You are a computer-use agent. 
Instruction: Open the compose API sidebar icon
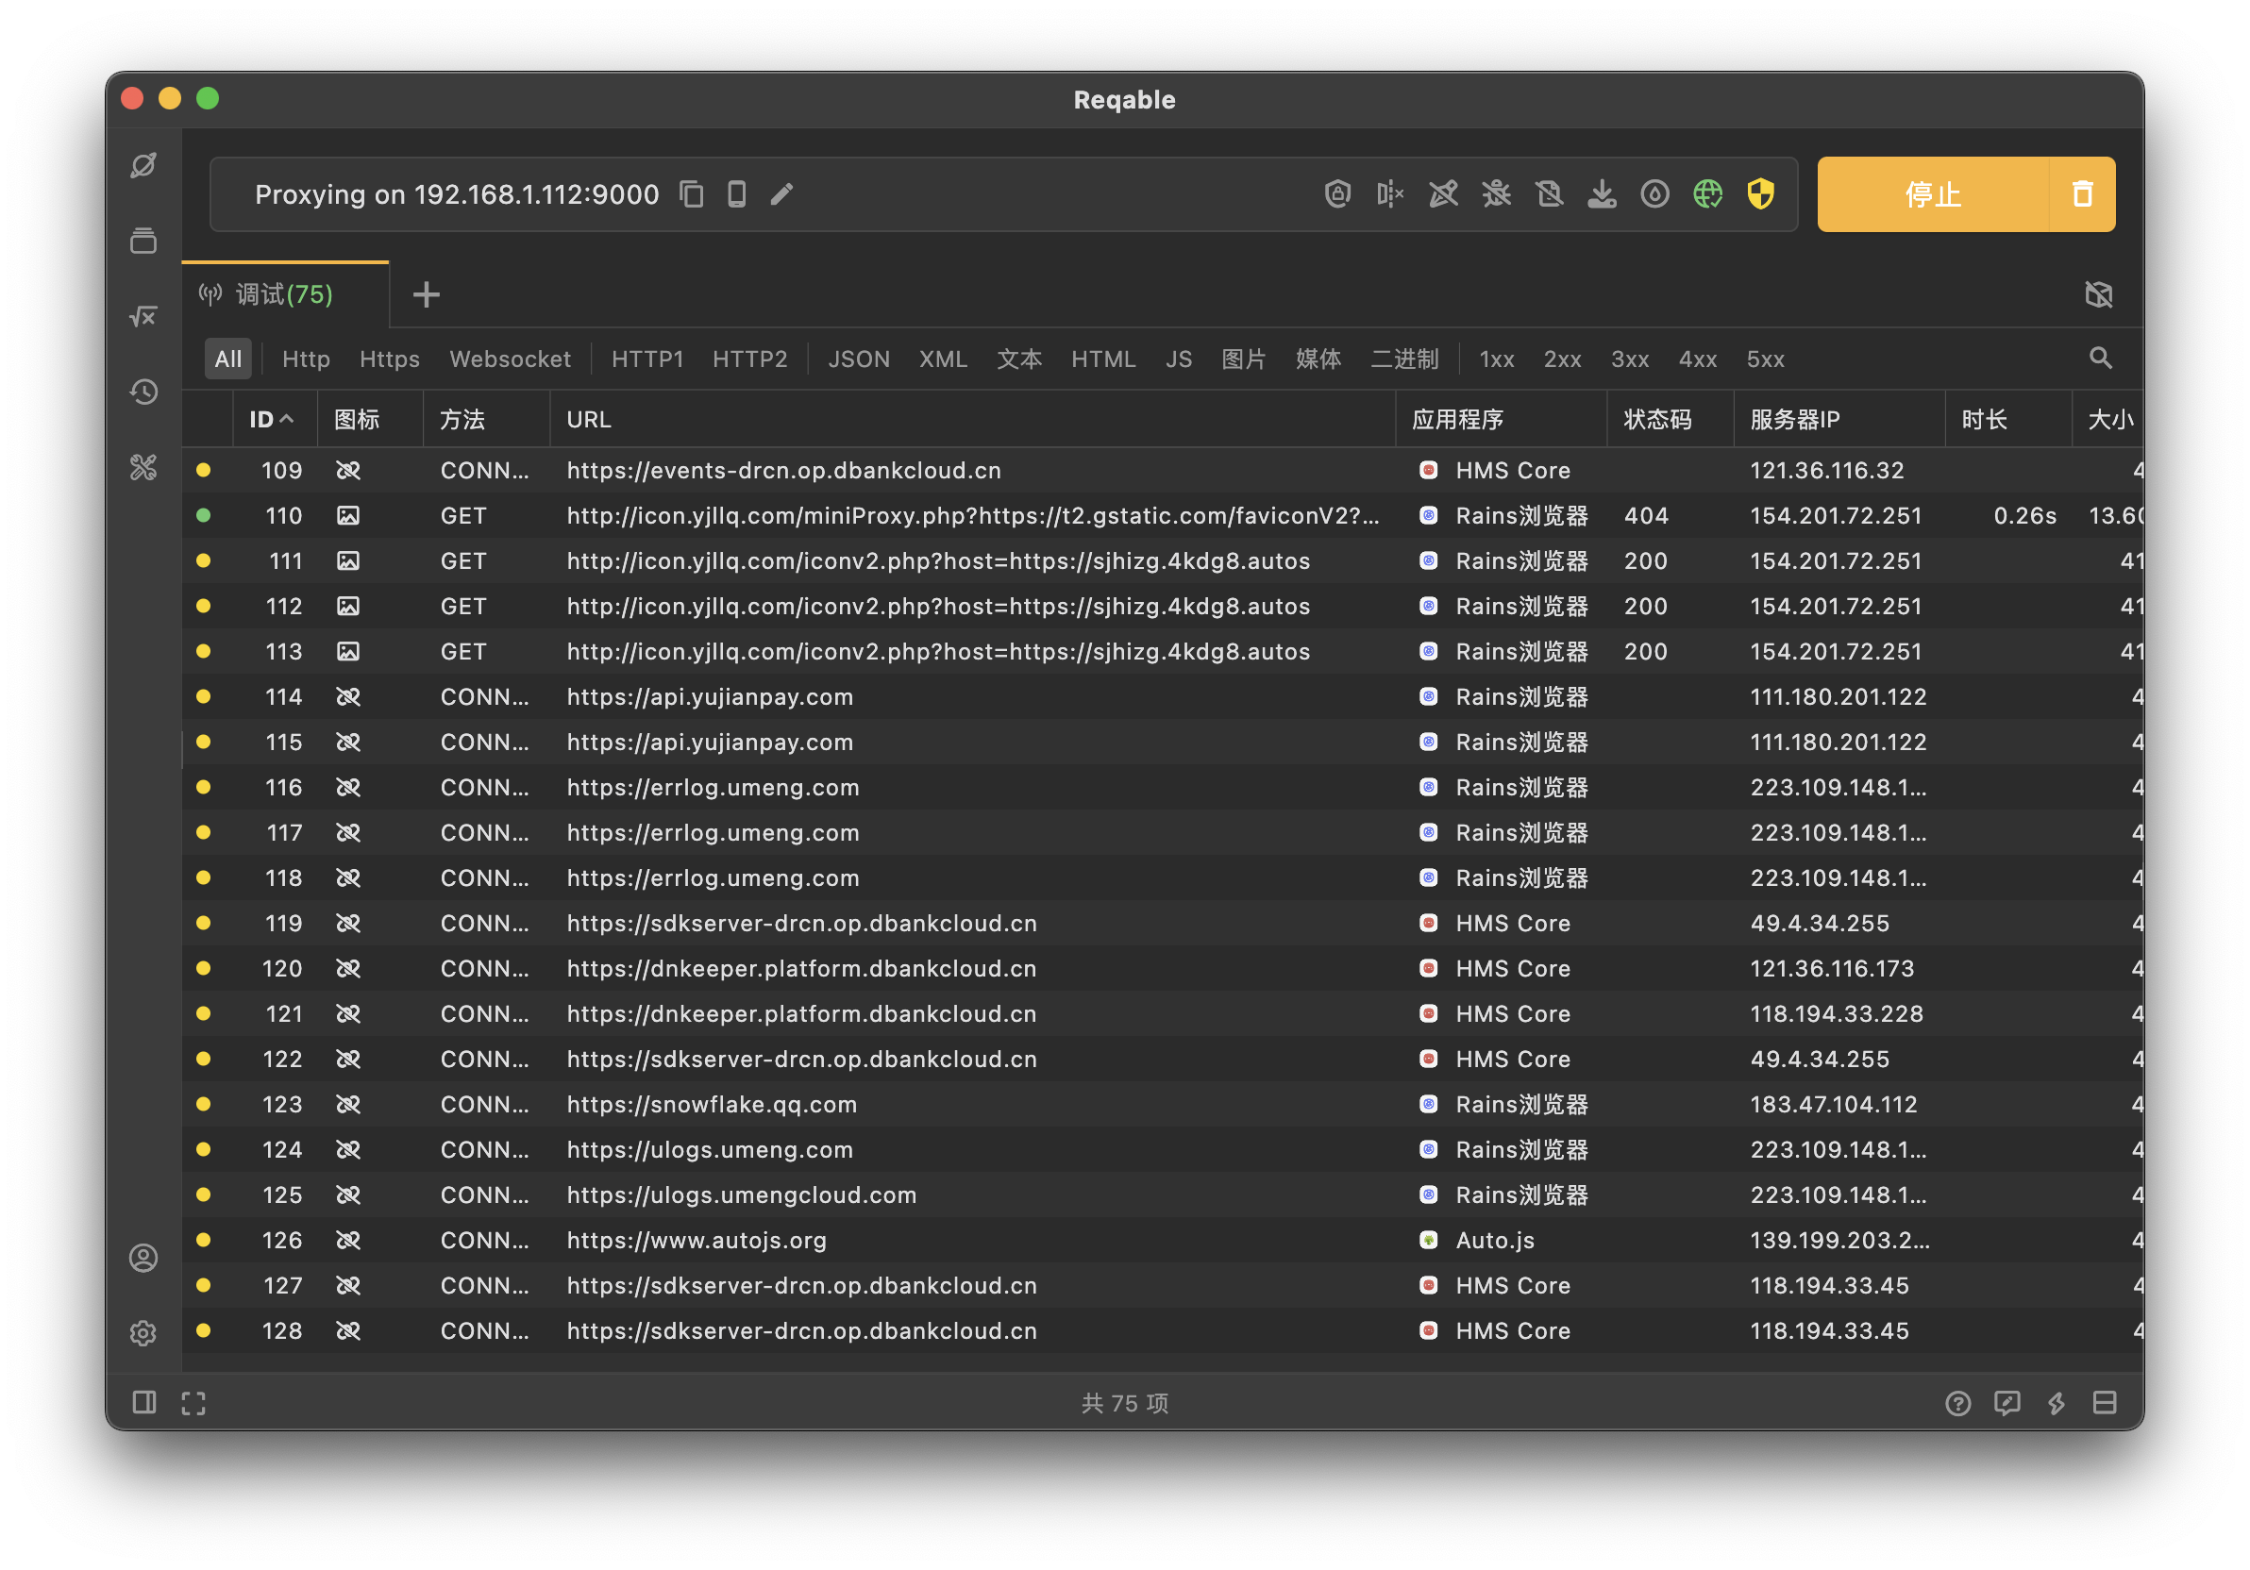click(x=143, y=165)
